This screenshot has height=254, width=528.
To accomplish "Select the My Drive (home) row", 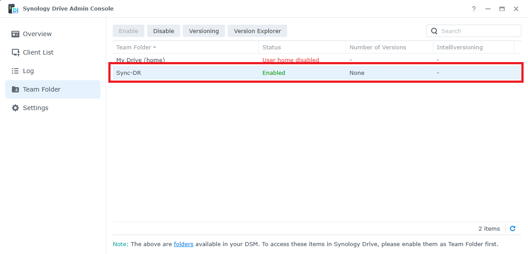I will click(317, 60).
